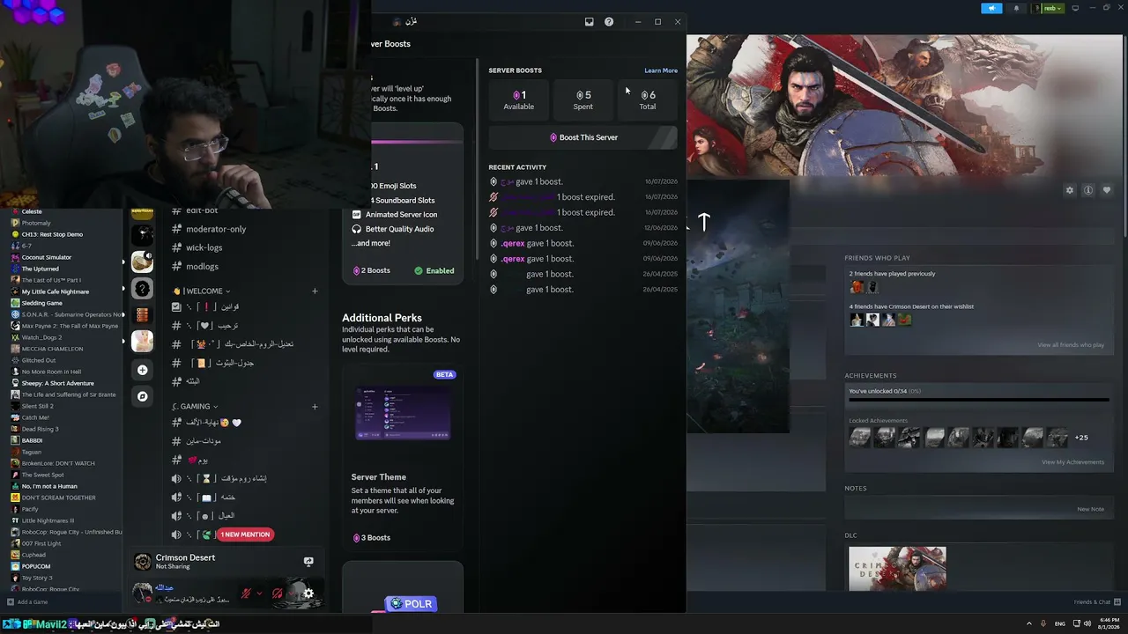Open the orange server-rack server icon
The height and width of the screenshot is (634, 1128).
point(142,315)
